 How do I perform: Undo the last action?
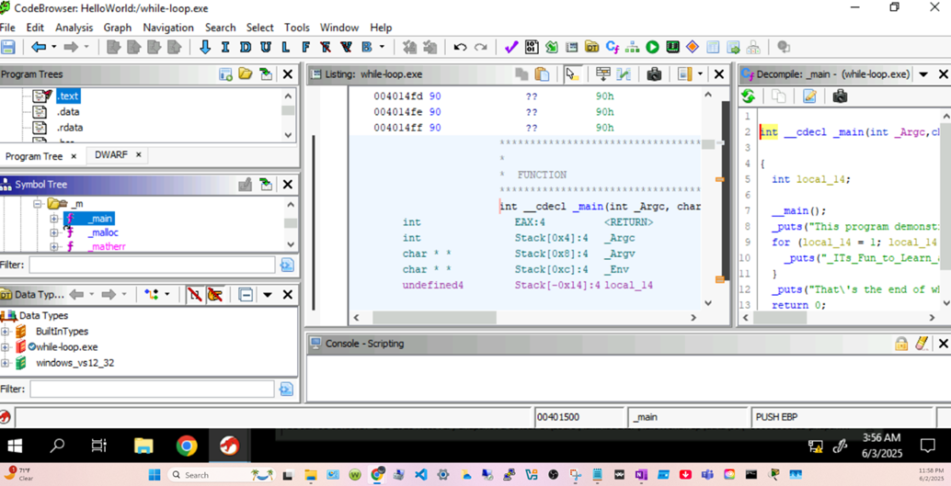coord(461,47)
